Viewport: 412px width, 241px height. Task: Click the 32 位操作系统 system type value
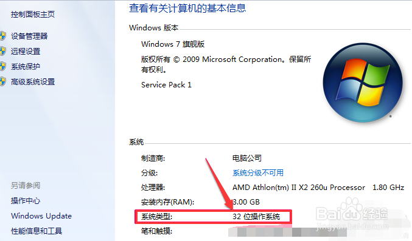[x=256, y=216]
